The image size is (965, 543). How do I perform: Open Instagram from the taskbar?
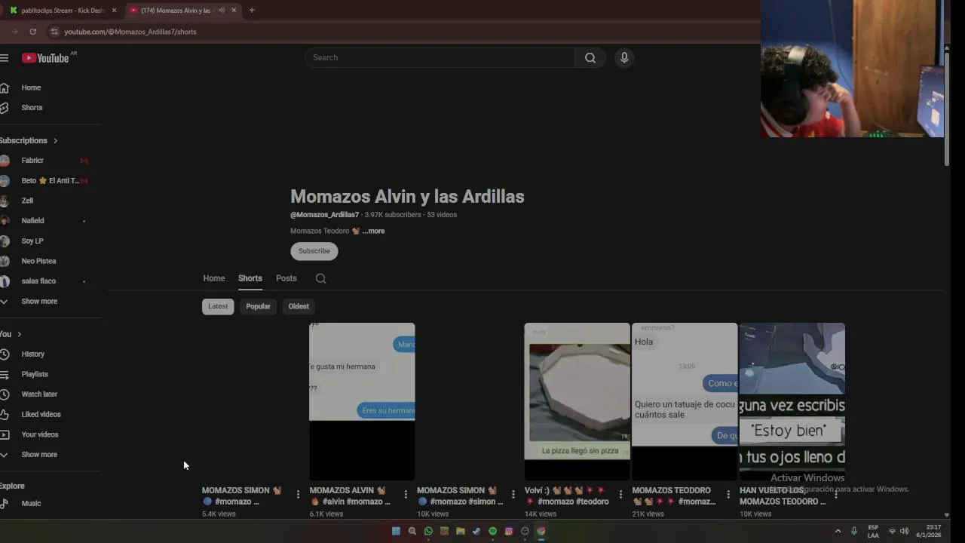(509, 531)
